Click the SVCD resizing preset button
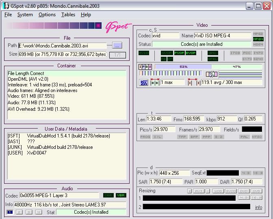The height and width of the screenshot is (219, 273). coord(231,191)
